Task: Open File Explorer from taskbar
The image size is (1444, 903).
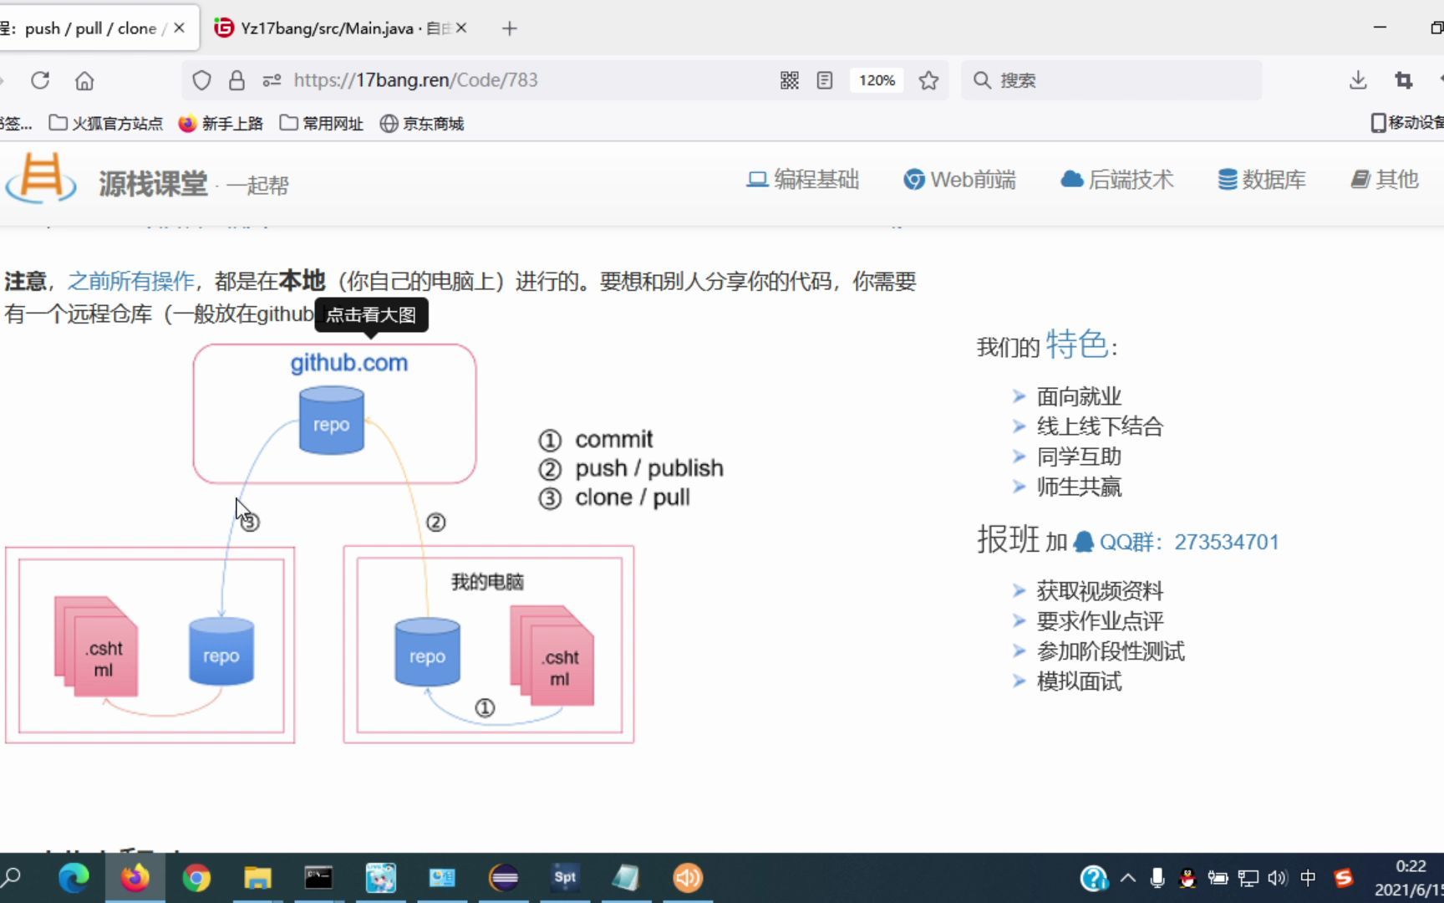Action: pos(257,878)
